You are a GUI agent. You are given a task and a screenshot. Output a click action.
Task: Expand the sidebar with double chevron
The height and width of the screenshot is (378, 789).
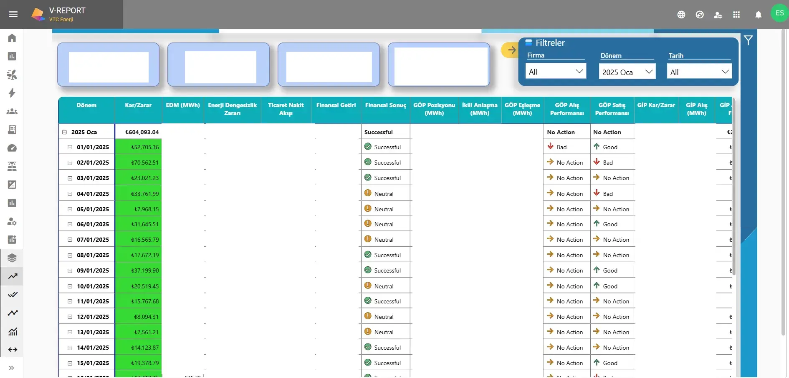12,368
